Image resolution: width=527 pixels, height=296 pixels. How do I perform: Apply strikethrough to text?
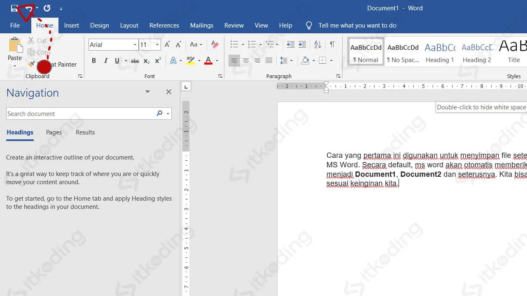coord(135,61)
